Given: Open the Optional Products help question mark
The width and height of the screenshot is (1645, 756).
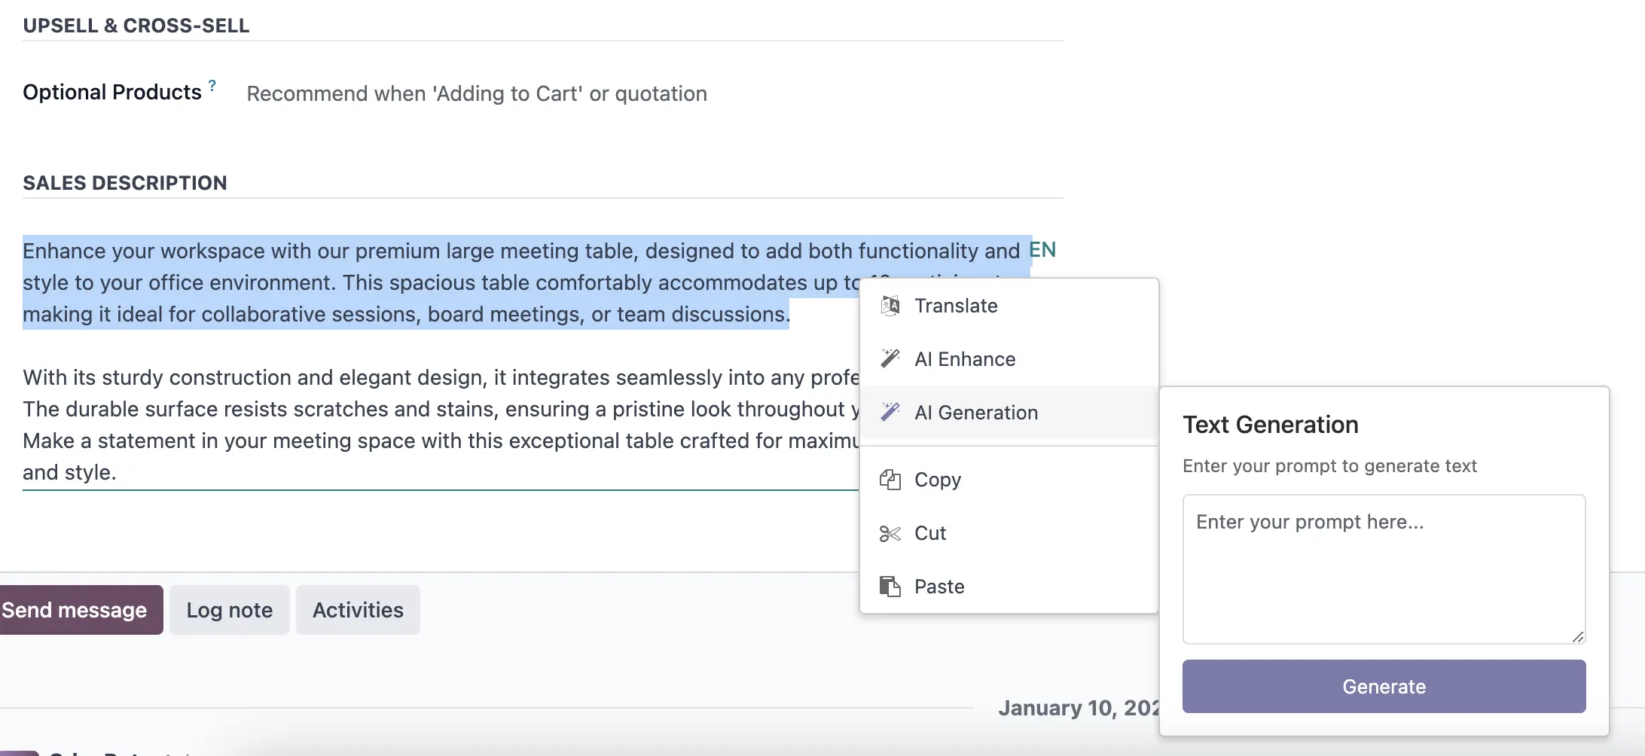Looking at the screenshot, I should point(212,86).
